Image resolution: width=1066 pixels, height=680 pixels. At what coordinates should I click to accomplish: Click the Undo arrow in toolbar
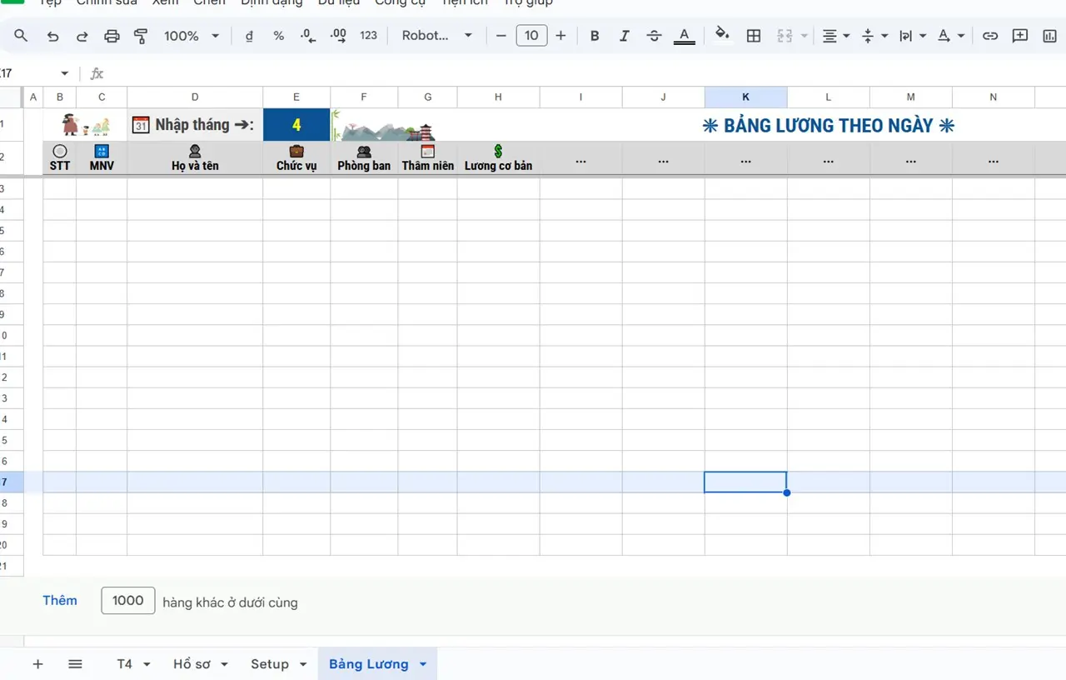click(52, 36)
